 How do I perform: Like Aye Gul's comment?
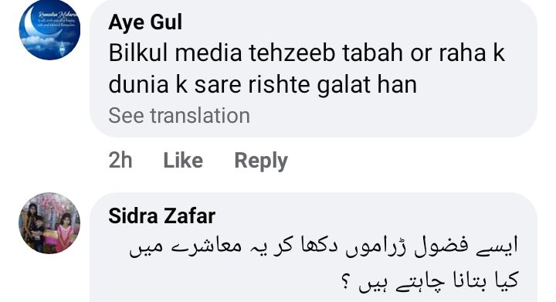[183, 160]
